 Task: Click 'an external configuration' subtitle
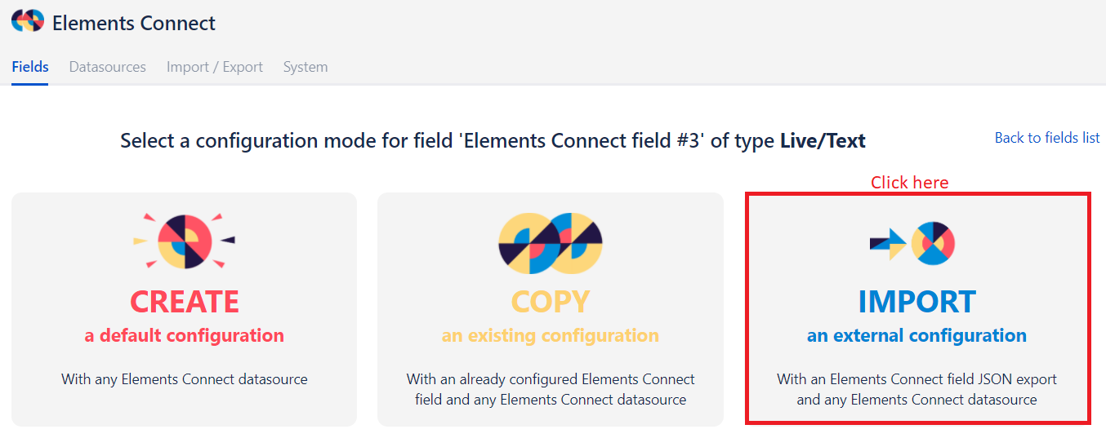[916, 335]
